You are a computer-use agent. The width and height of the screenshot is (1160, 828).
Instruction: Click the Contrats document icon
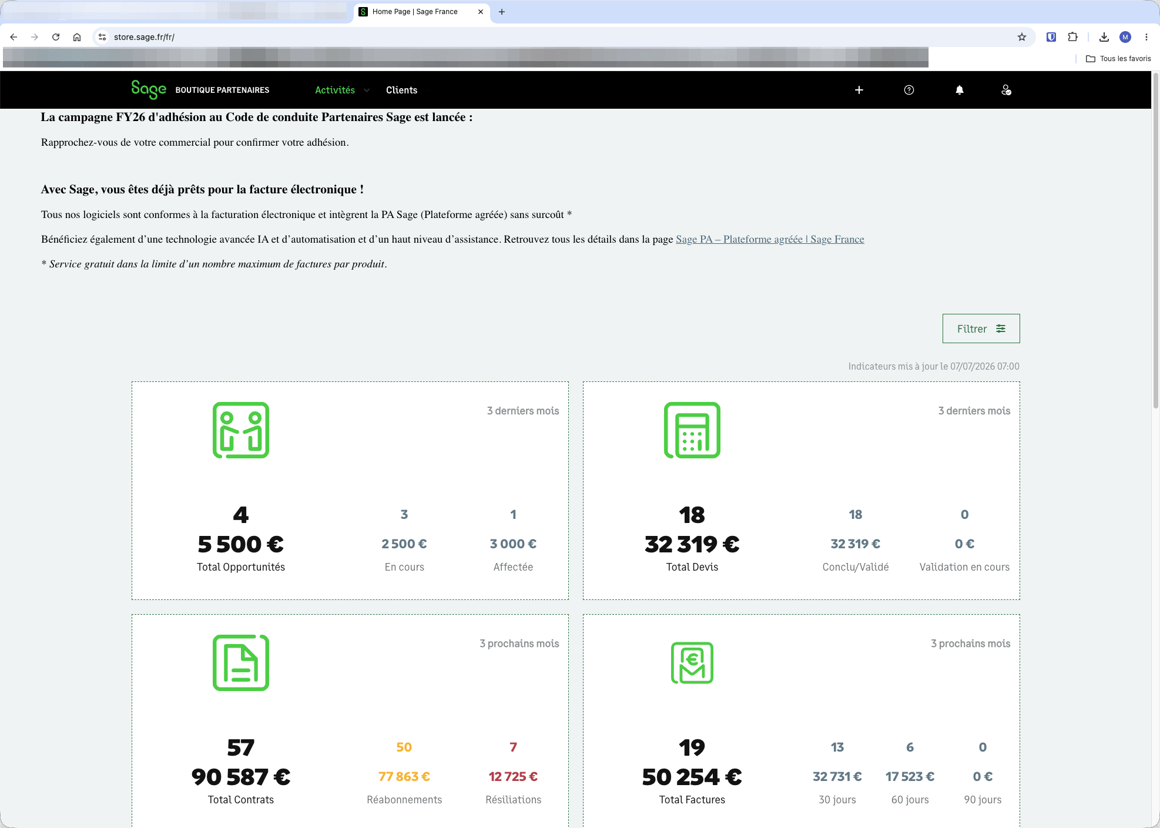(241, 663)
